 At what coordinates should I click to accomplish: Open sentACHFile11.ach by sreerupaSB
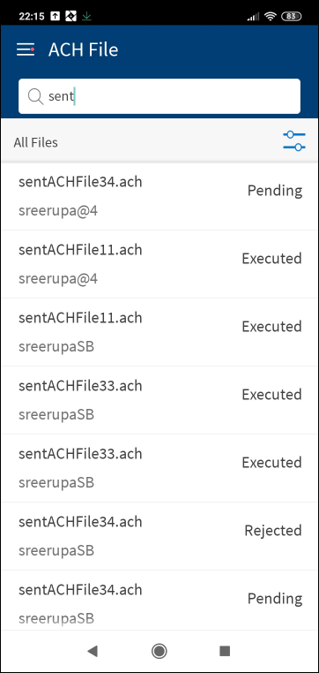[x=159, y=332]
